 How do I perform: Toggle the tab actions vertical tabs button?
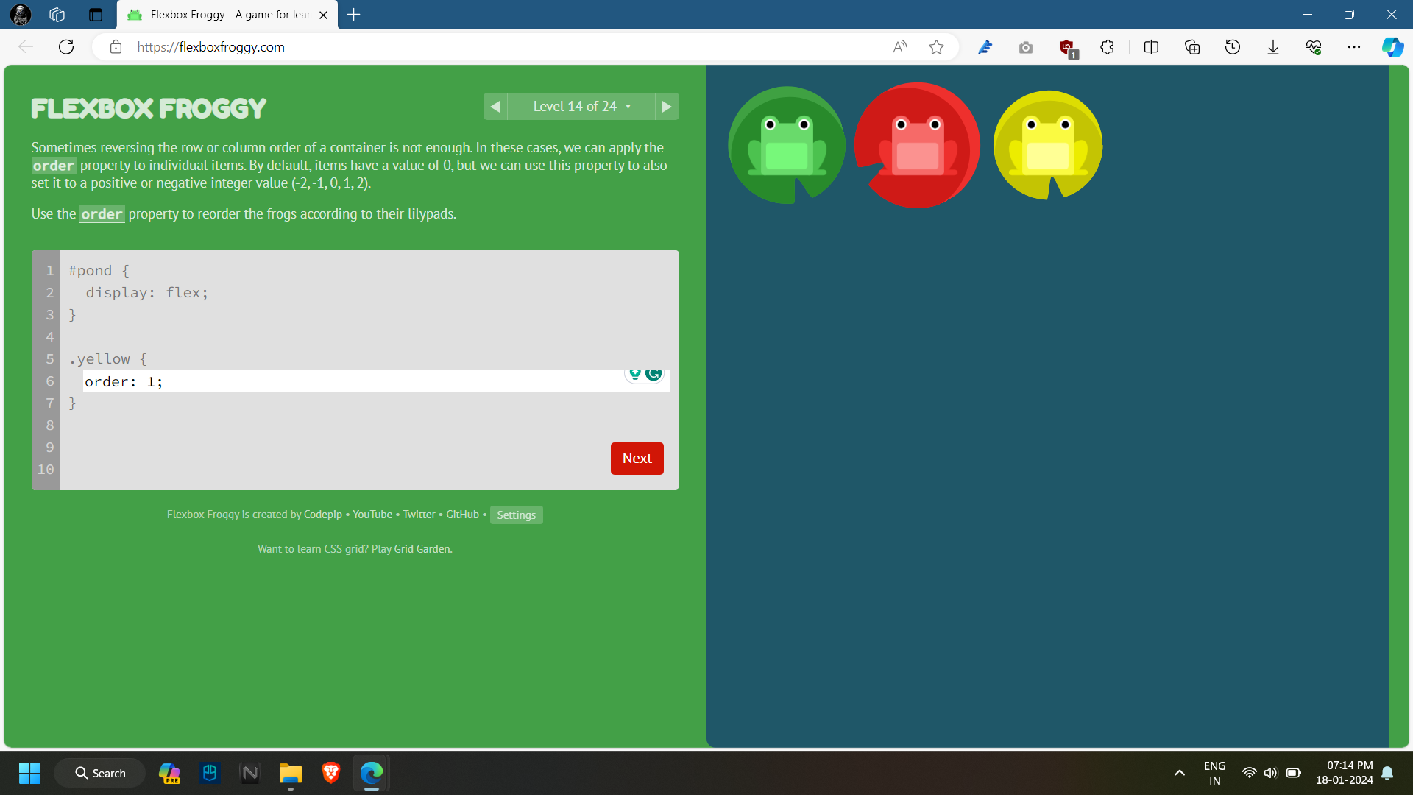96,15
